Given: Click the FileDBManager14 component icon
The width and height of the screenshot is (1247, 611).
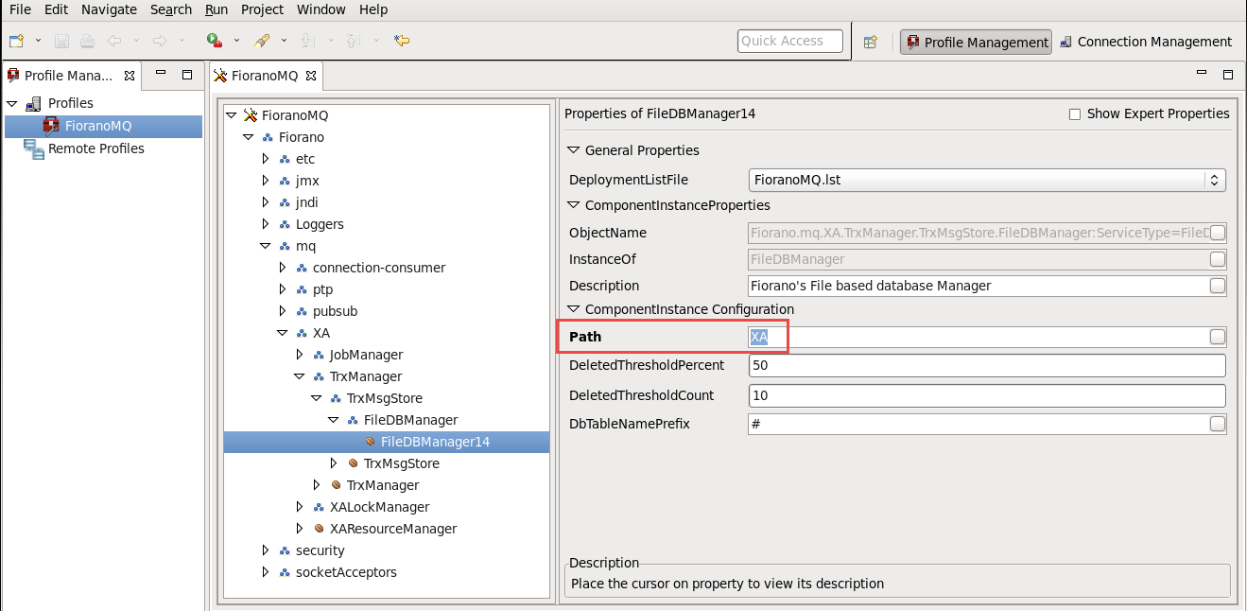Looking at the screenshot, I should (371, 442).
